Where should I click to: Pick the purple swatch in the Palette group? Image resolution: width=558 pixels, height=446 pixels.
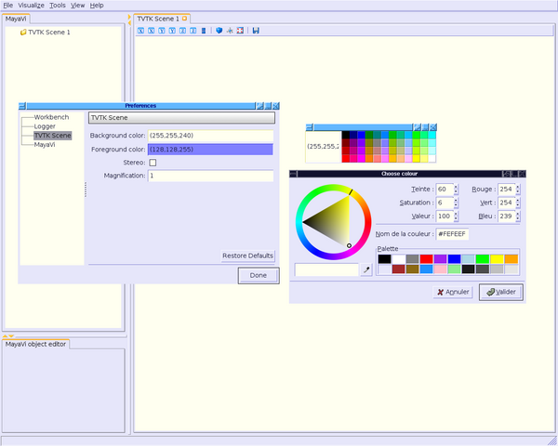tap(440, 259)
